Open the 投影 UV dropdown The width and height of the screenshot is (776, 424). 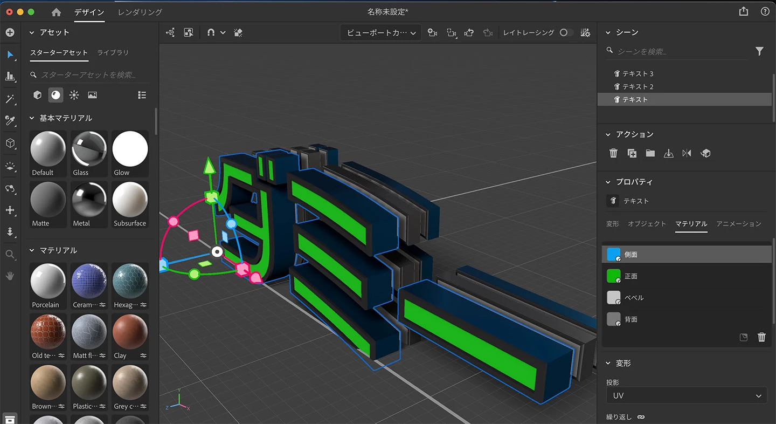click(x=686, y=395)
